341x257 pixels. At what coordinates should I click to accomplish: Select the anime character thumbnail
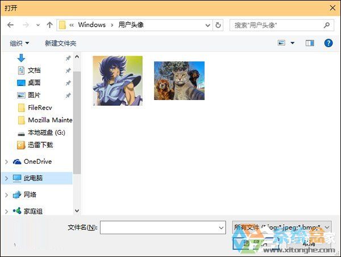click(118, 81)
